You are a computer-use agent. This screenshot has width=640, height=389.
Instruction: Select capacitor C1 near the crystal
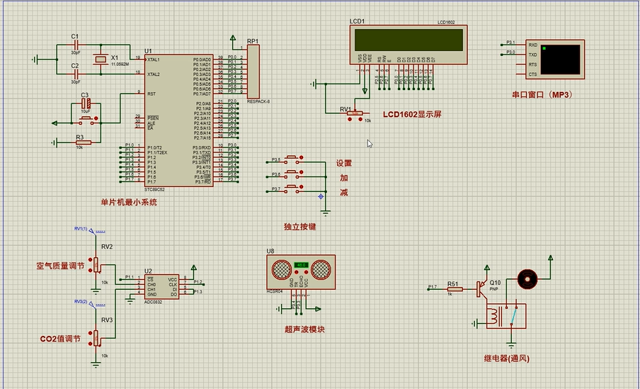click(75, 45)
